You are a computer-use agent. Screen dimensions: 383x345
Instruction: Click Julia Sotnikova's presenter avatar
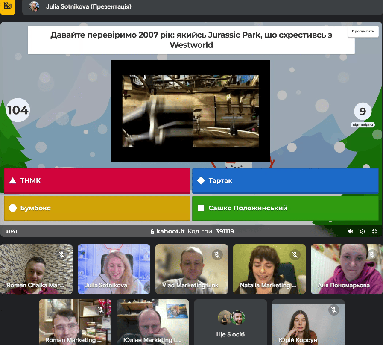pos(34,7)
